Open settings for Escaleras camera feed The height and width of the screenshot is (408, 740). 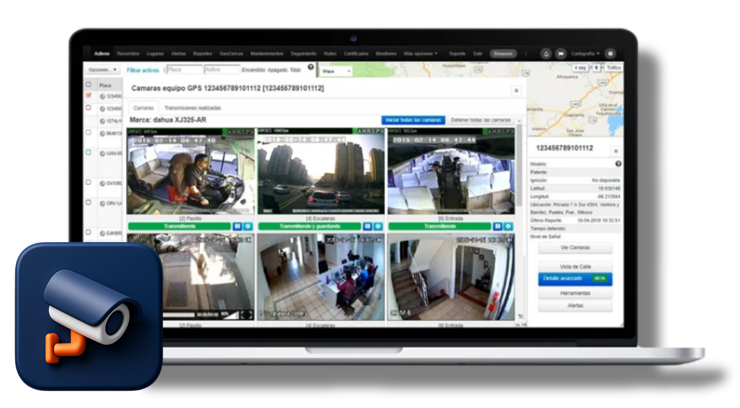[378, 226]
